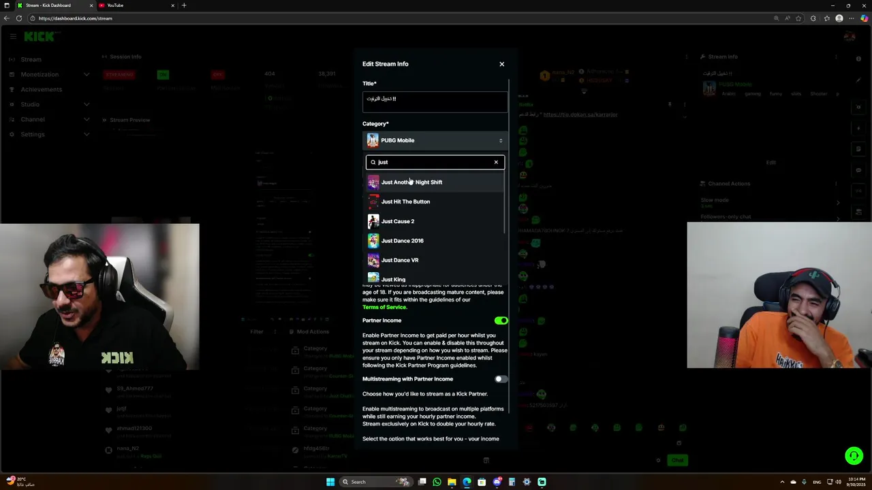Open the browser profile avatar
The width and height of the screenshot is (872, 490).
click(839, 18)
